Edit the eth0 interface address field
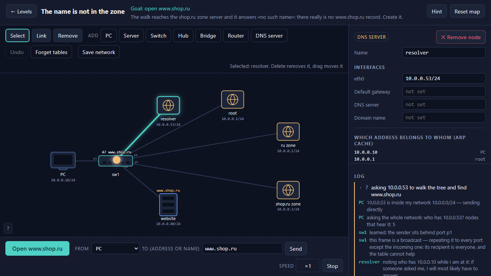This screenshot has height=276, width=491. click(x=444, y=79)
